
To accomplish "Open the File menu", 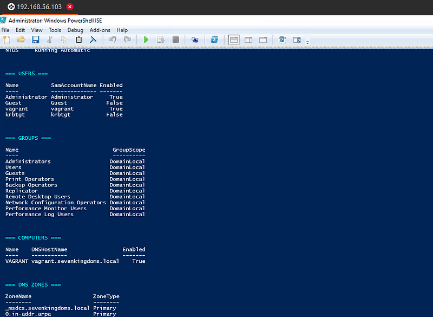I will (x=5, y=30).
